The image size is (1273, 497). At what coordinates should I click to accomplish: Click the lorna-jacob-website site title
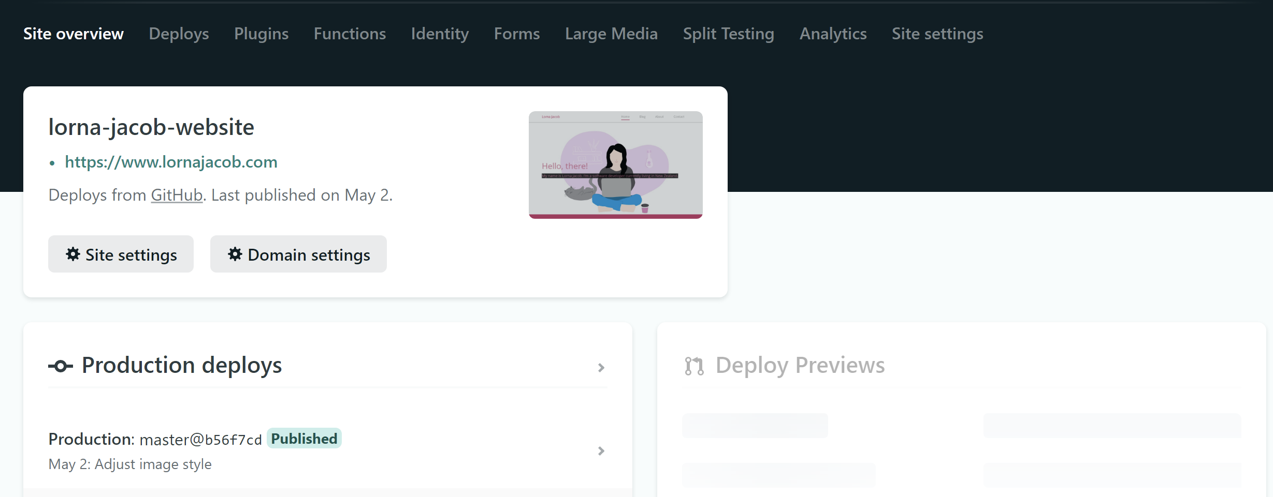pos(151,127)
